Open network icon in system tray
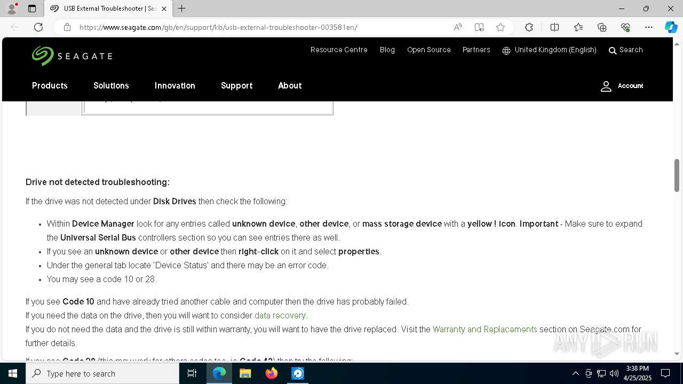The image size is (683, 384). (601, 373)
